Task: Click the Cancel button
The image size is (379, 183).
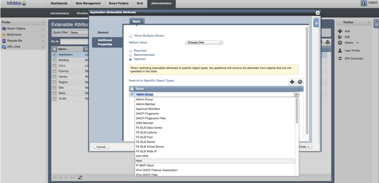Action: click(101, 147)
